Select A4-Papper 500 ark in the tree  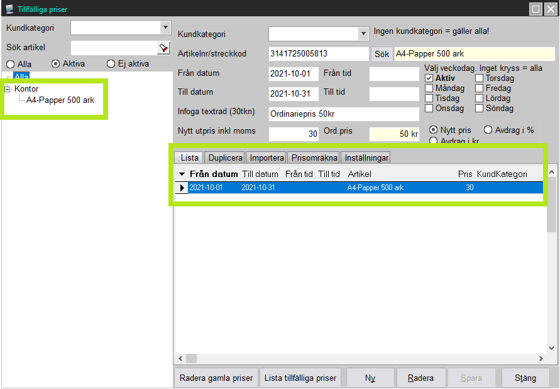coord(60,100)
